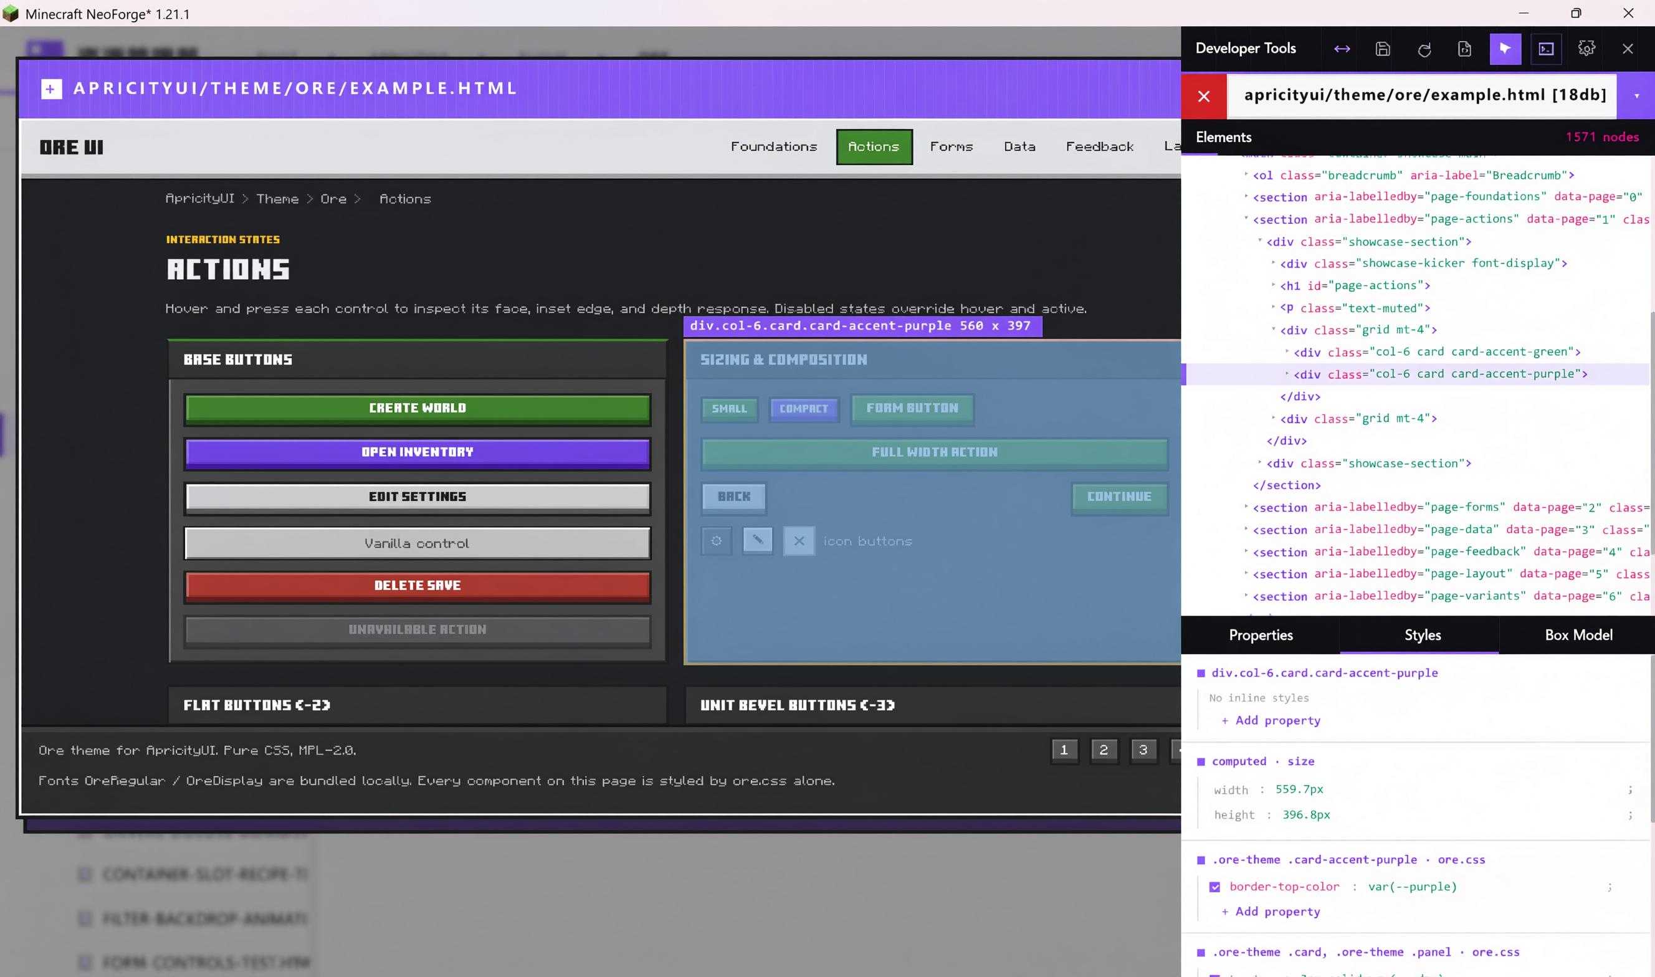Collapse the section page-actions node
The image size is (1655, 977).
point(1246,218)
